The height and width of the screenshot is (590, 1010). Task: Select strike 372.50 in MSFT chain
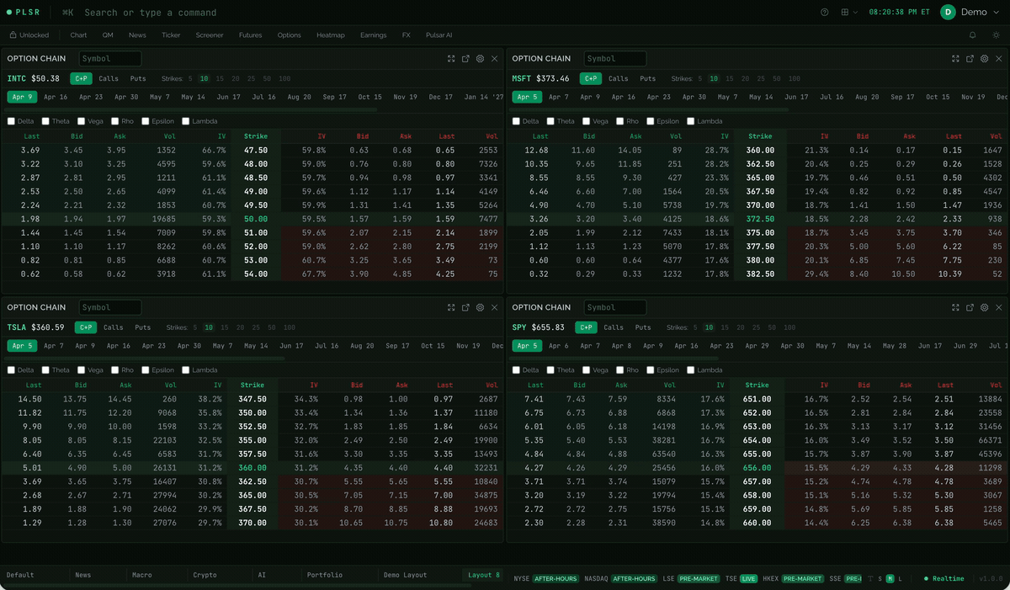coord(760,219)
